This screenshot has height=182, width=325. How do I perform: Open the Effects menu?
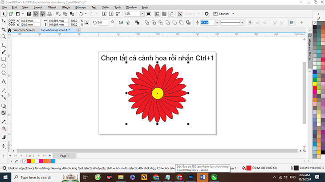tap(66, 7)
